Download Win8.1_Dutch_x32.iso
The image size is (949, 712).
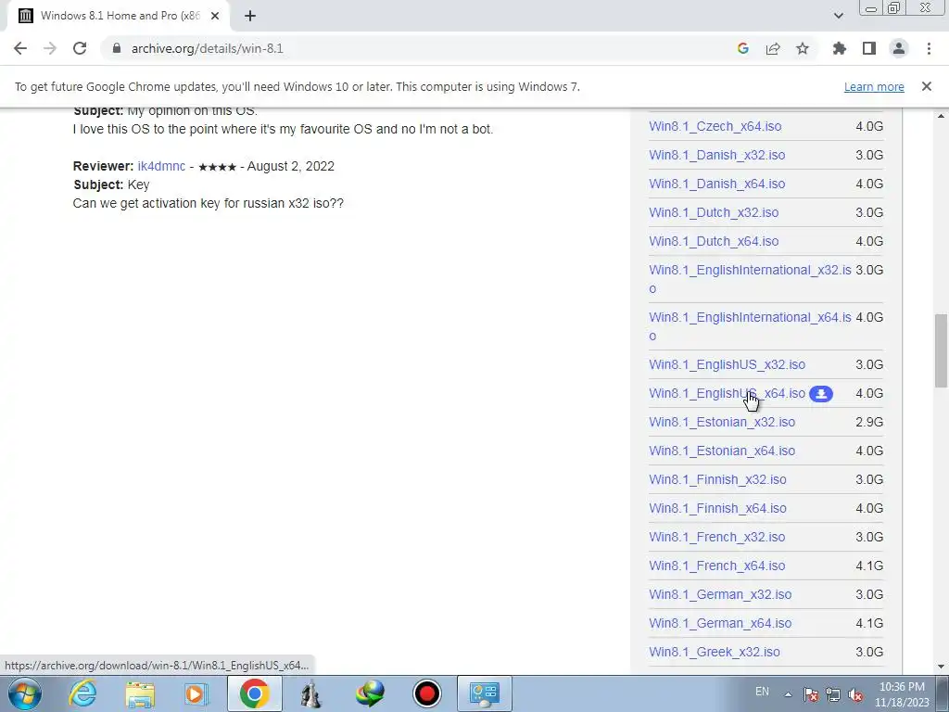[x=714, y=212]
